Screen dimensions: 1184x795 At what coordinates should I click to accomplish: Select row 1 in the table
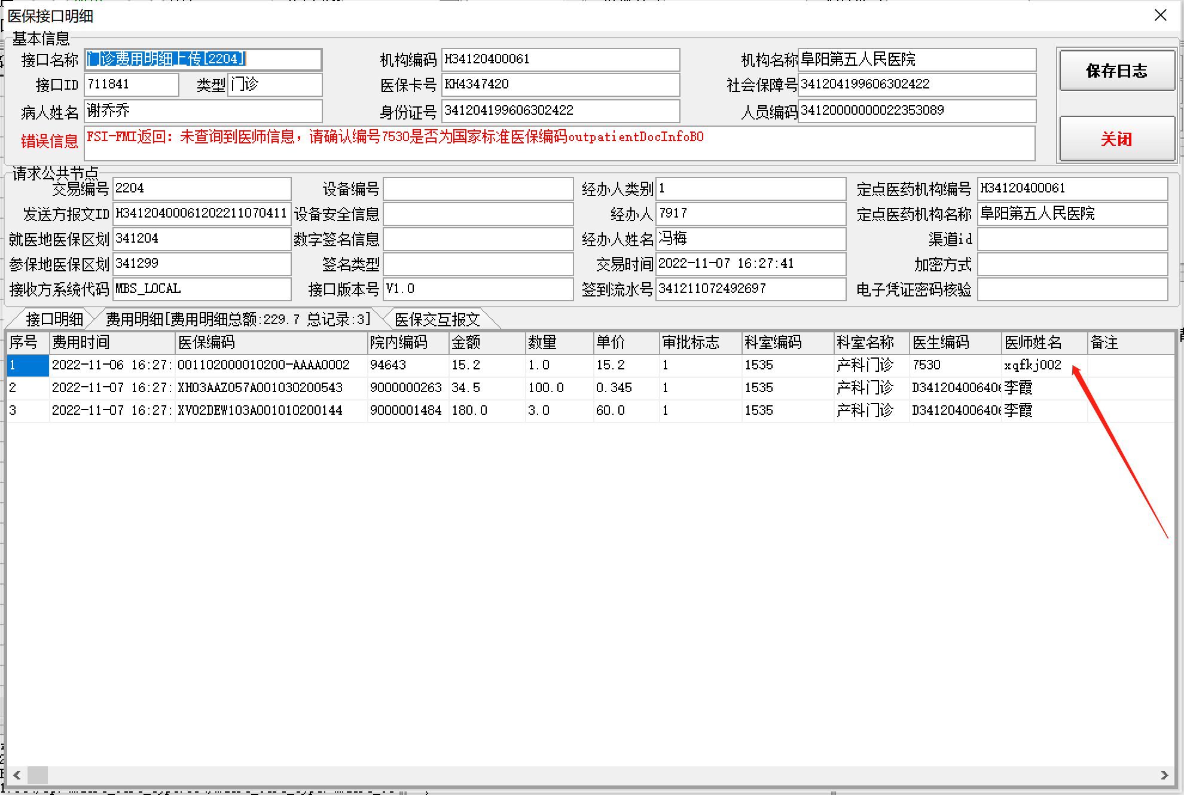coord(28,365)
